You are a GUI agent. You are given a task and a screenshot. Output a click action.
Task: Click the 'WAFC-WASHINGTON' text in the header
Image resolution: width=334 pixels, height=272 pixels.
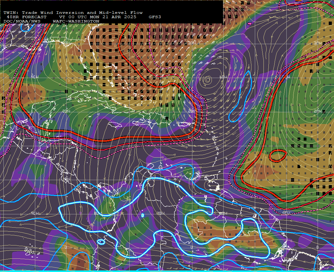click(x=76, y=22)
